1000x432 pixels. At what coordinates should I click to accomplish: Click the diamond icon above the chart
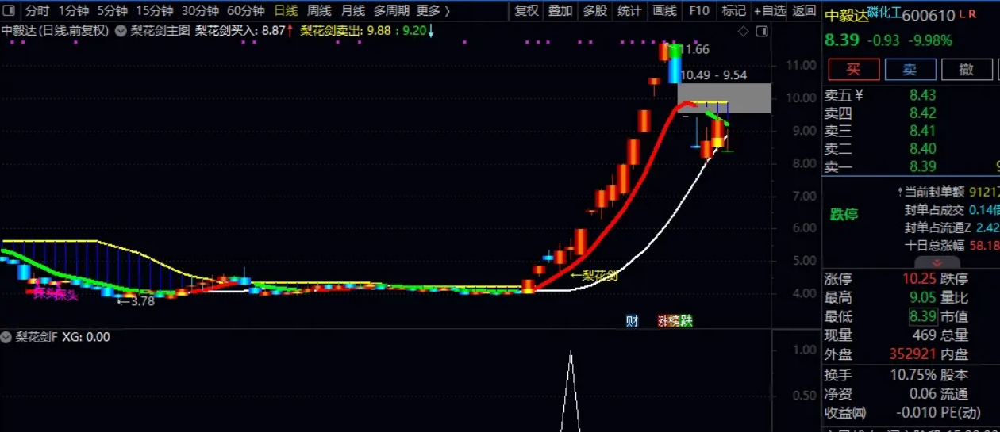pyautogui.click(x=744, y=31)
